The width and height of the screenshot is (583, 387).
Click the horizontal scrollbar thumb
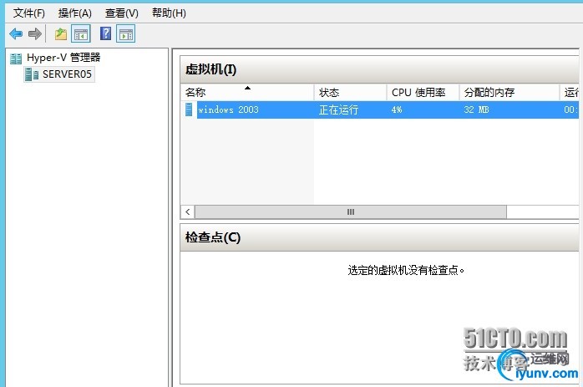pos(351,212)
